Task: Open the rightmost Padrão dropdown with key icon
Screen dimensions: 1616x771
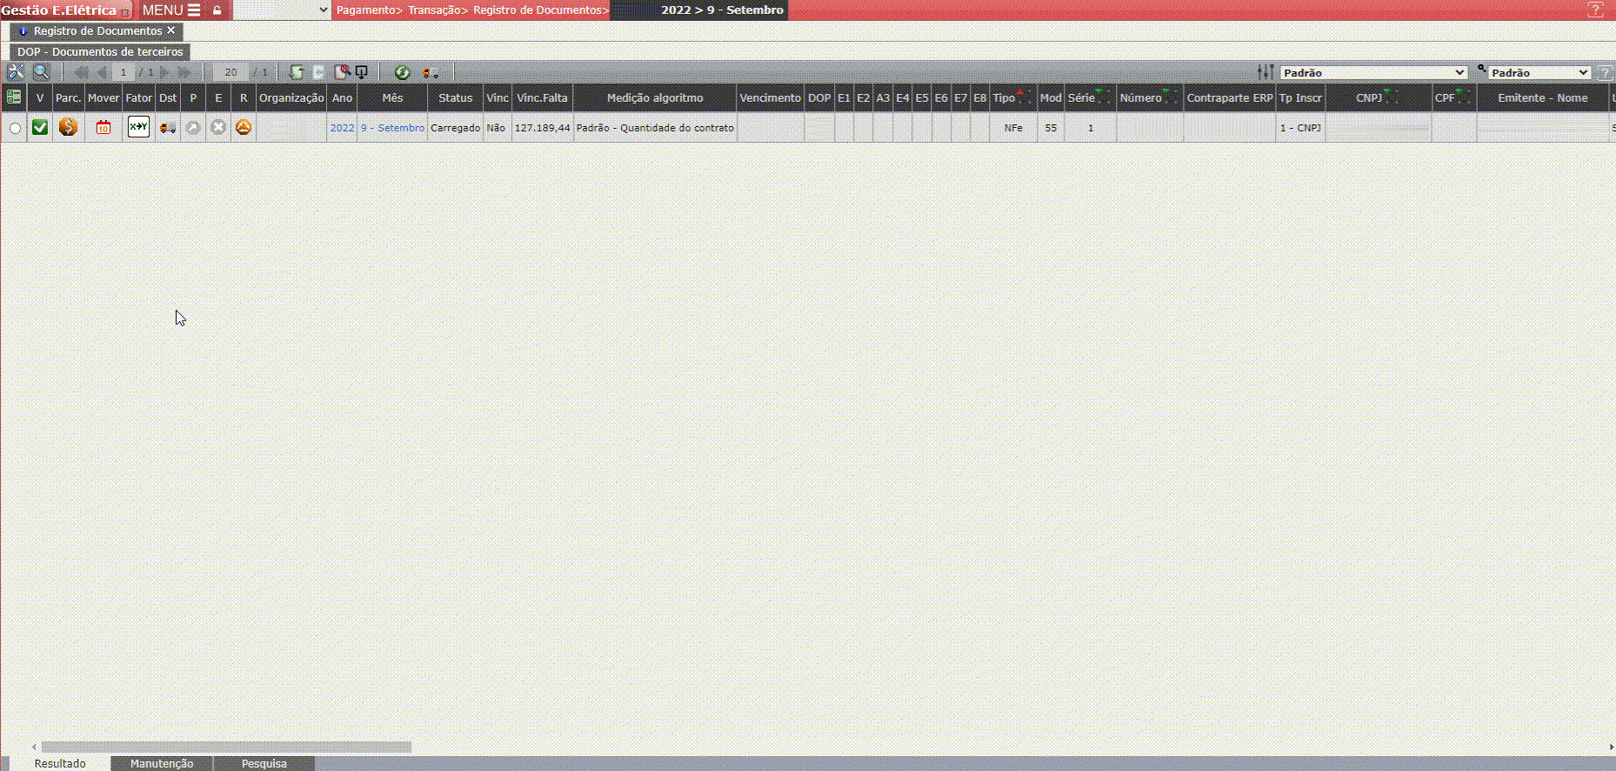Action: click(x=1539, y=73)
